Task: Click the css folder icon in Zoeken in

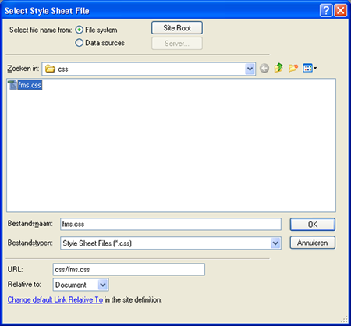Action: pos(50,69)
